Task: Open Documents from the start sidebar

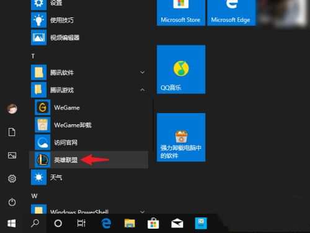Action: click(12, 132)
